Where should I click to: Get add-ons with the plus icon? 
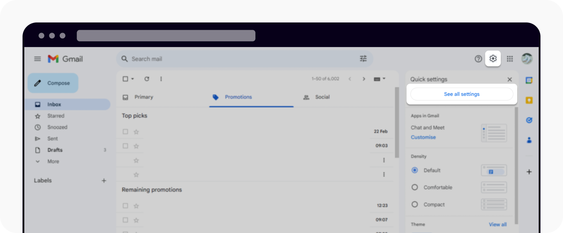(529, 172)
